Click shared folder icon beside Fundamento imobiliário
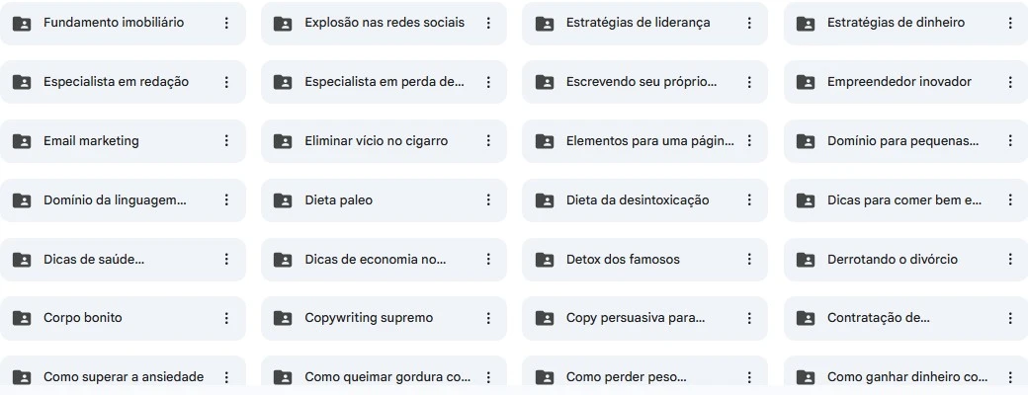The width and height of the screenshot is (1028, 395). 22,23
